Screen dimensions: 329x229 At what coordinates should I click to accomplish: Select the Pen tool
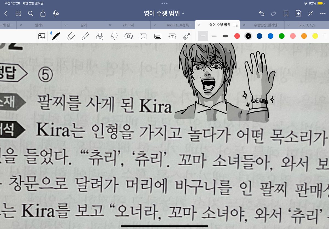[56, 36]
